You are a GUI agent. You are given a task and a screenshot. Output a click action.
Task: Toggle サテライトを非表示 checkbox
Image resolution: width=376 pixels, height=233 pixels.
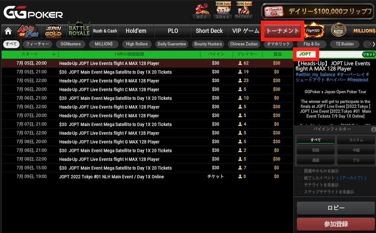tap(300, 185)
